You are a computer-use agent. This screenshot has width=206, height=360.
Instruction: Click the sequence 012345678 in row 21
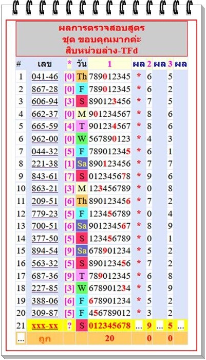[109, 326]
